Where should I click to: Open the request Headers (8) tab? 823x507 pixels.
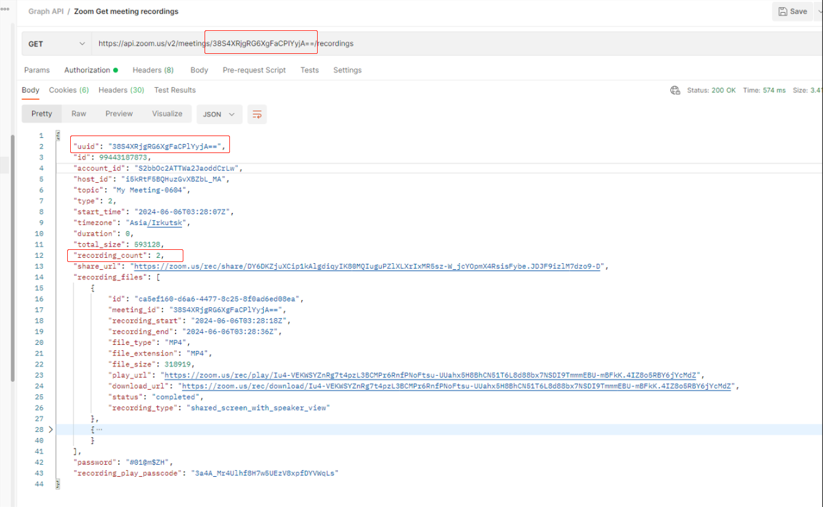pos(153,70)
